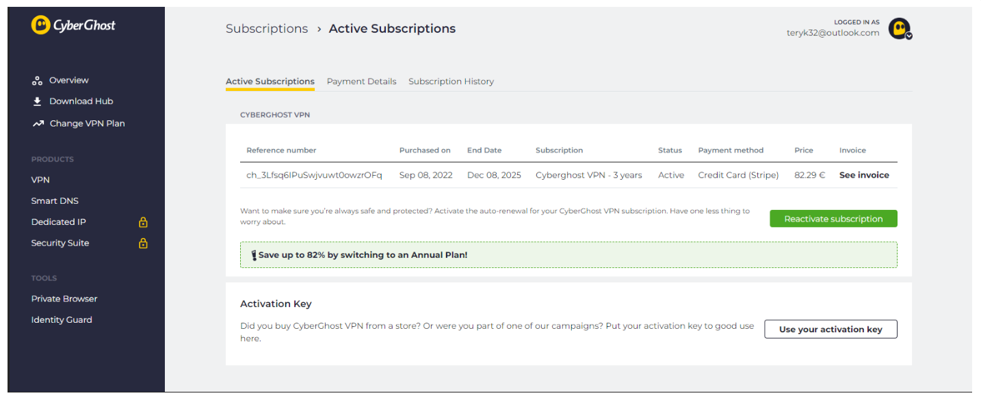The image size is (981, 400).
Task: Click the Overview icon in sidebar
Action: click(x=38, y=81)
